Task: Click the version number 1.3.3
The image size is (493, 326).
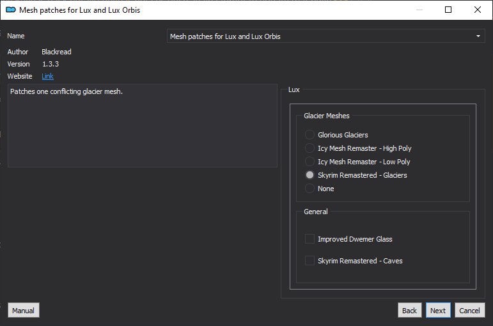Action: [51, 64]
